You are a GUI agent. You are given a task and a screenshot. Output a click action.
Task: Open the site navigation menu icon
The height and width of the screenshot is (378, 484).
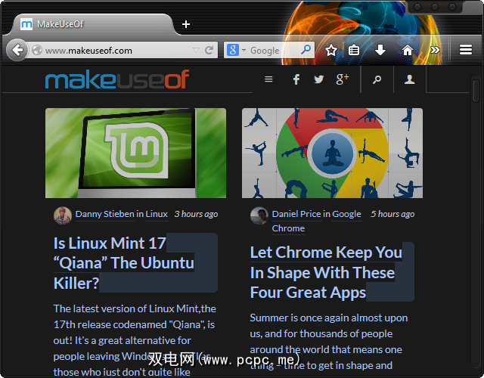268,79
